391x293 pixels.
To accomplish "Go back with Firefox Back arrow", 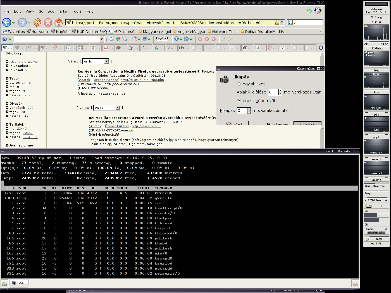I will [x=6, y=22].
